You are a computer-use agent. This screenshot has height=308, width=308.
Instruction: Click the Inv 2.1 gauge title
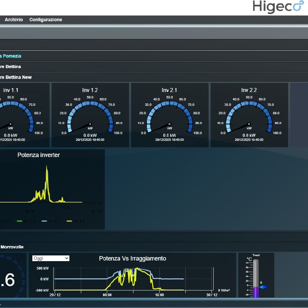(x=169, y=90)
